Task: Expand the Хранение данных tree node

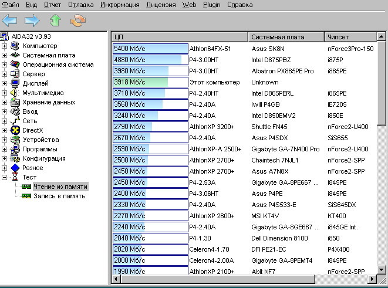Action: click(x=5, y=102)
